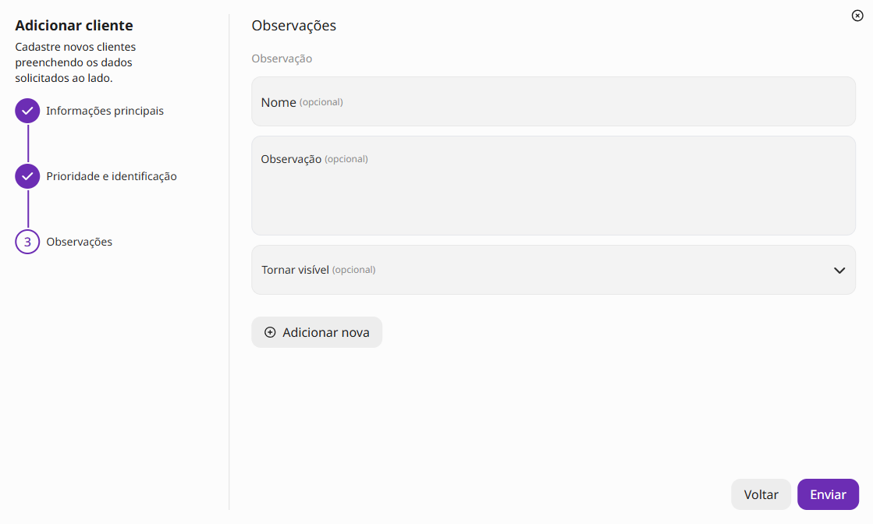Open the Tornar visível dropdown field
This screenshot has height=524, width=873.
point(553,270)
